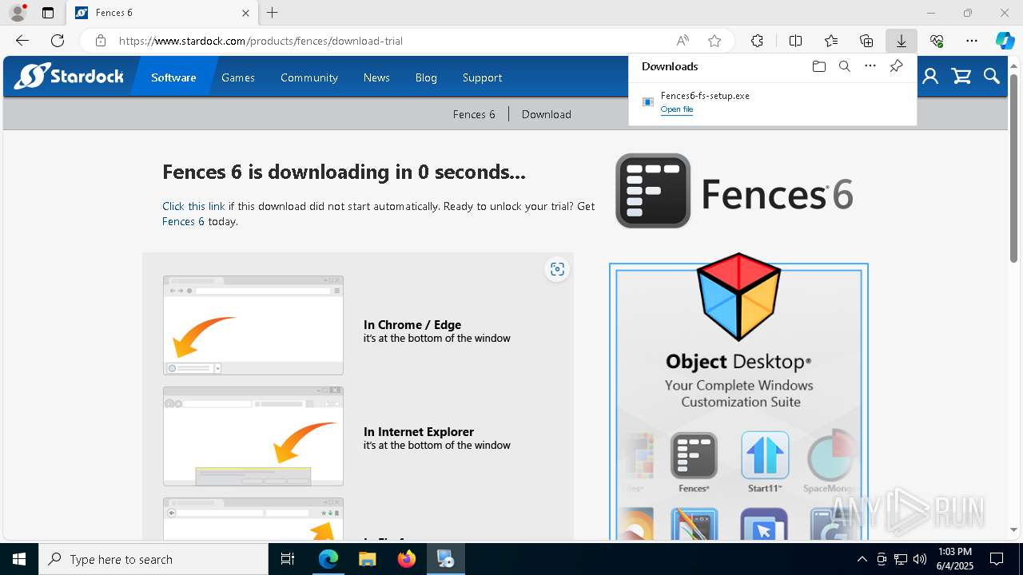Click the taskbar search box
The width and height of the screenshot is (1023, 575).
coord(153,559)
